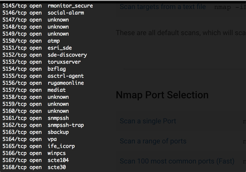Click the toruxserver port entry
Viewport: 246px width, 172px height.
(x=42, y=62)
